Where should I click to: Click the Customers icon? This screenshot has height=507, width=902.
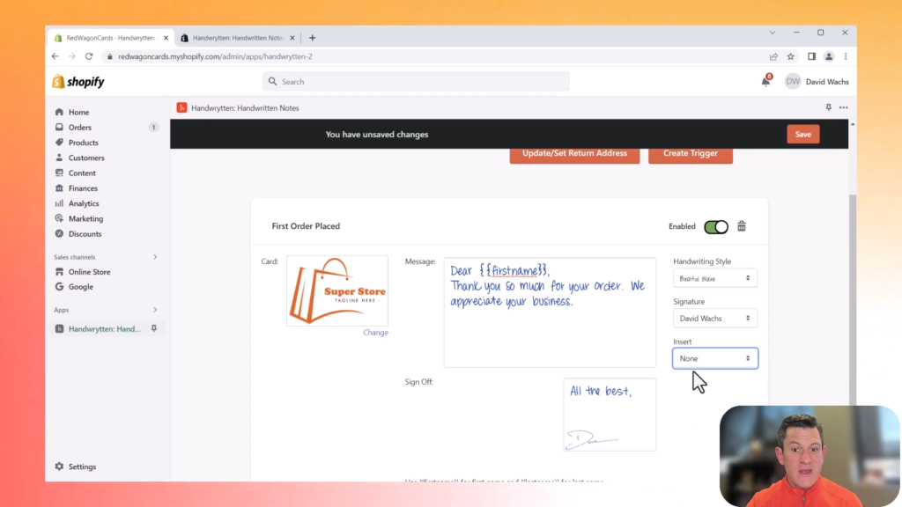(x=59, y=158)
